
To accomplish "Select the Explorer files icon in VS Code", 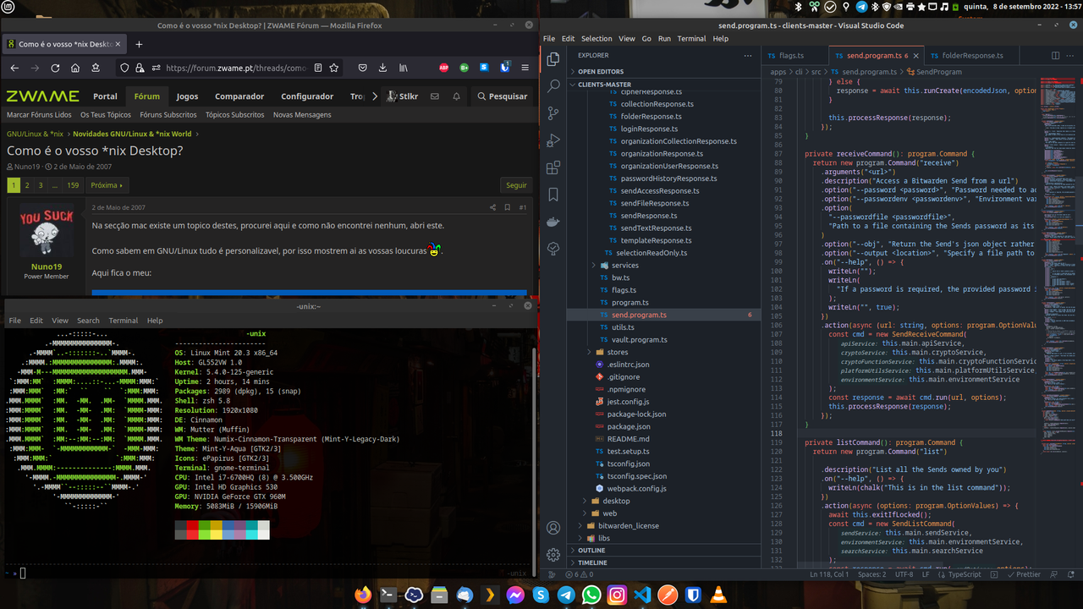I will pos(553,59).
